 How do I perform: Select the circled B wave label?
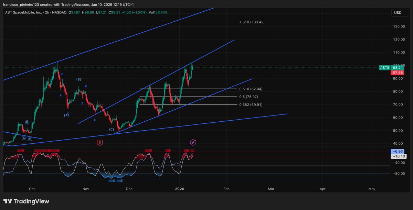pyautogui.click(x=27, y=122)
